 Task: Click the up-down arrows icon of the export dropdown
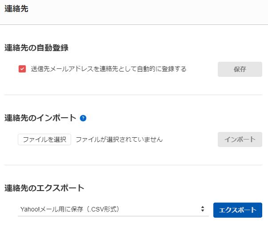pyautogui.click(x=203, y=209)
